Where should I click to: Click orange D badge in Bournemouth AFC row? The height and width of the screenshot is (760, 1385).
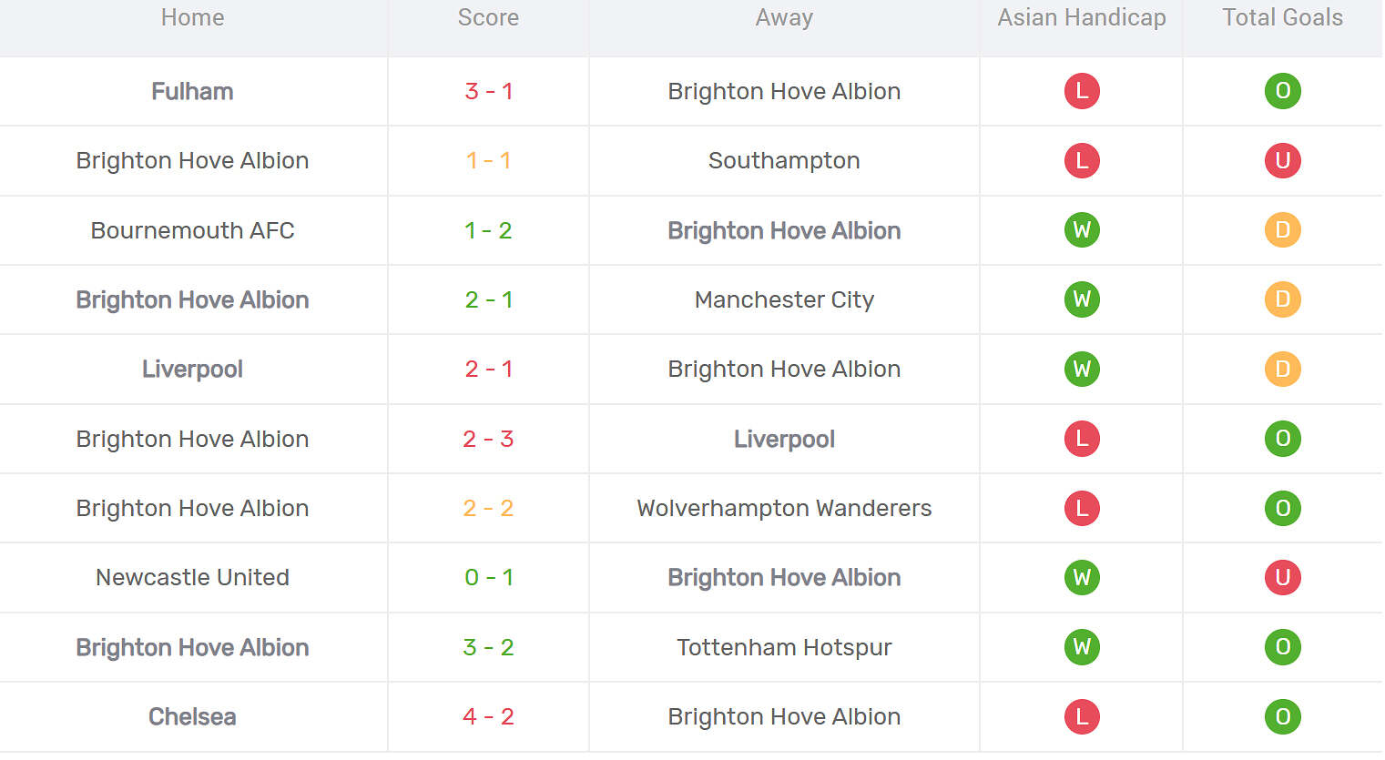[x=1282, y=230]
